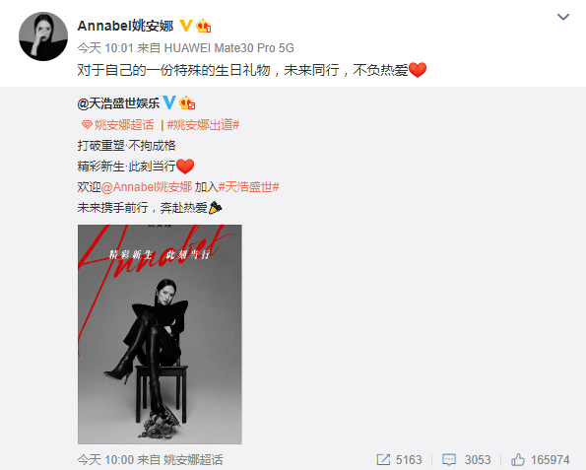Viewport: 586px width, 470px height.
Task: View the Annabel poster image
Action: [x=160, y=334]
